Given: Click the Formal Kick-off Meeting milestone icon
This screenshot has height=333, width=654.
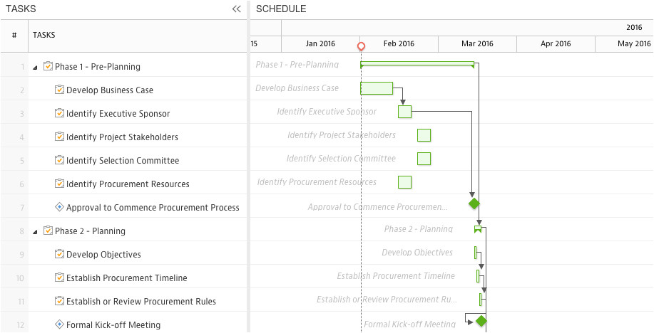Looking at the screenshot, I should coord(60,324).
